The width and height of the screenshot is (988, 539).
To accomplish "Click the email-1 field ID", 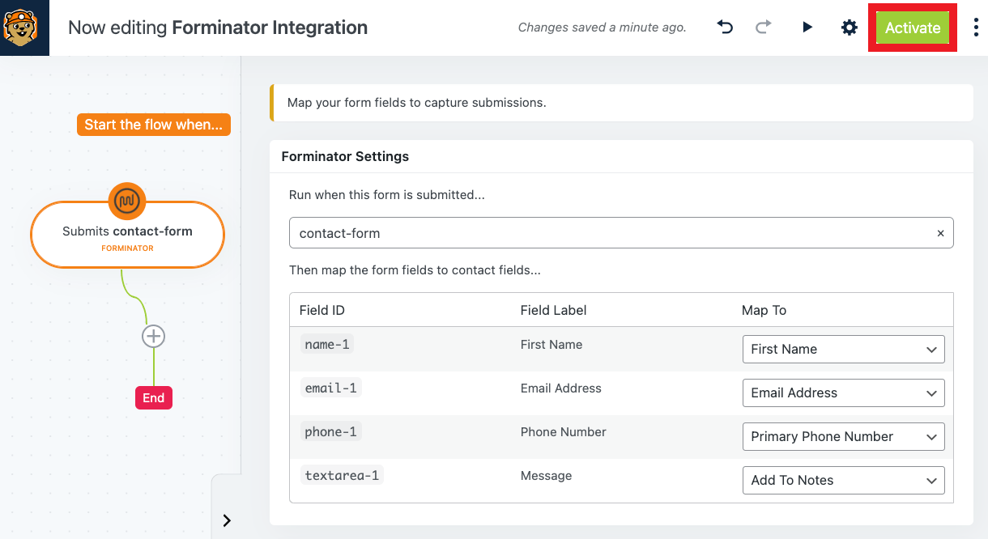I will coord(330,388).
